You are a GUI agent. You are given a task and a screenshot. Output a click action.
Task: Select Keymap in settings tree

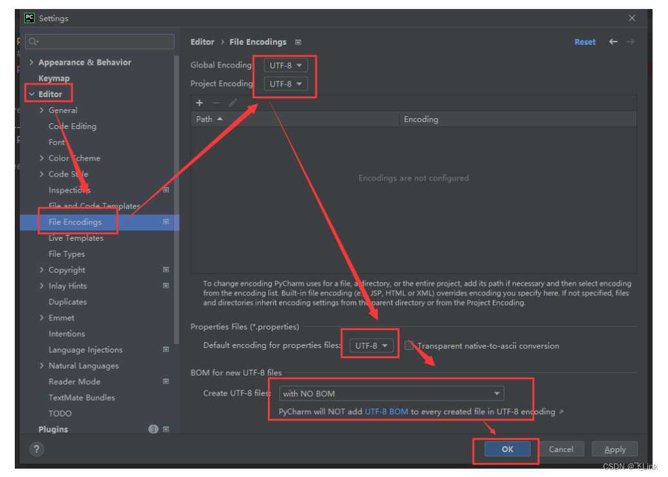tap(54, 78)
